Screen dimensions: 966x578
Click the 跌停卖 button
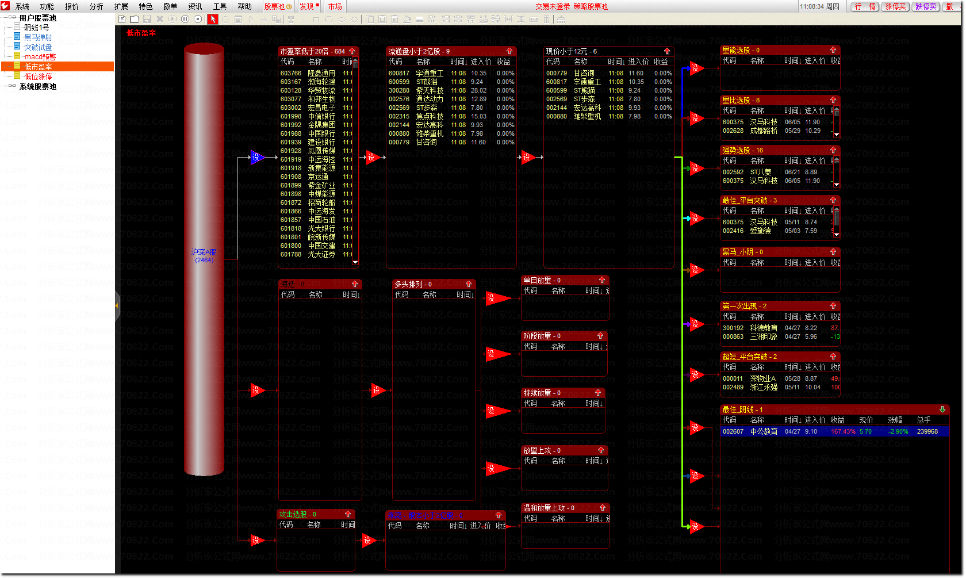click(x=926, y=6)
